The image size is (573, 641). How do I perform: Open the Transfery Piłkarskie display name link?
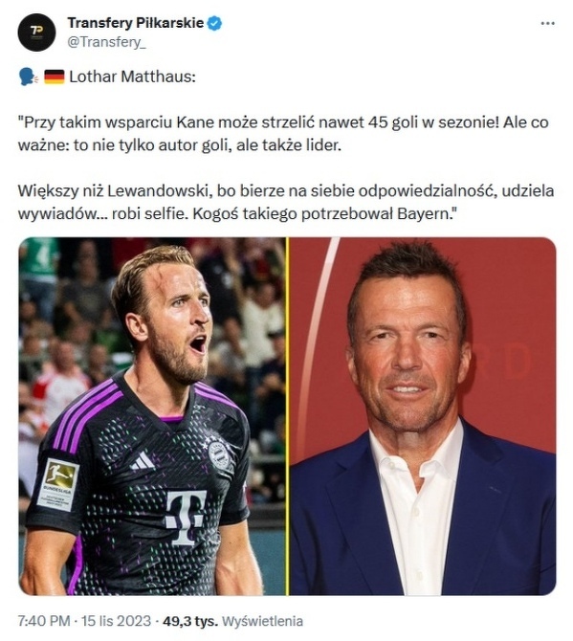coord(135,23)
